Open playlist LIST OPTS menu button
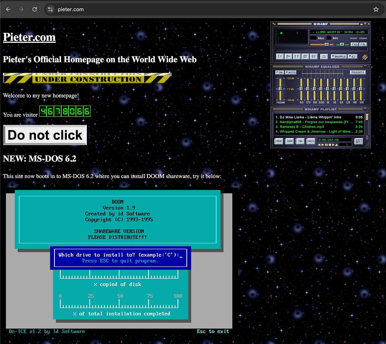Image resolution: width=386 pixels, height=344 pixels. [359, 141]
